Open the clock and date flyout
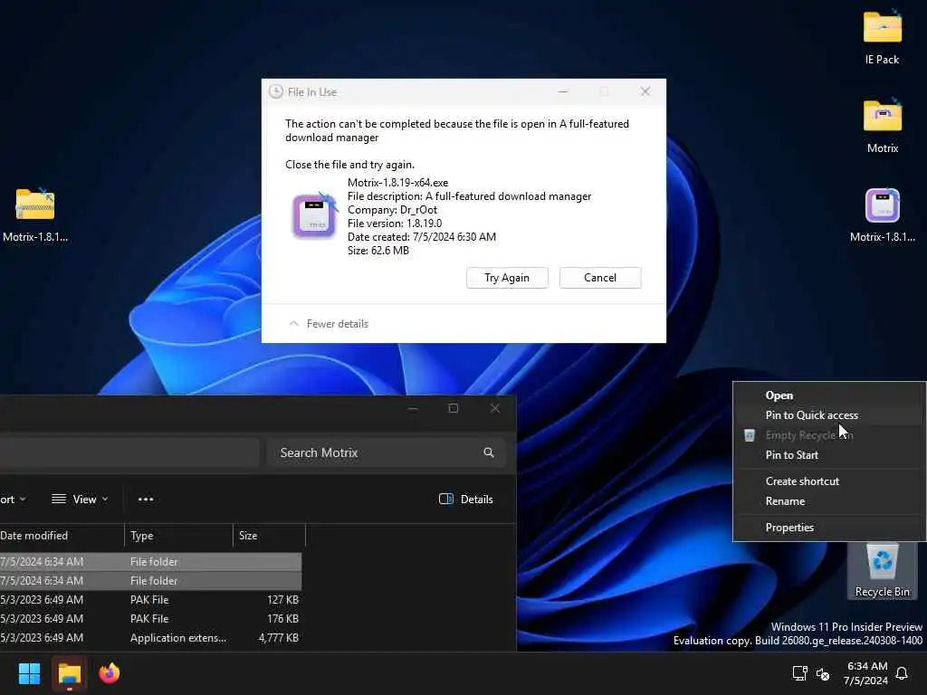 point(866,673)
